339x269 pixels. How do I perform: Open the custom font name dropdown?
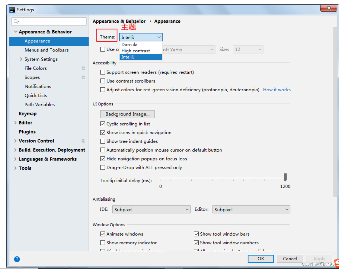coord(189,49)
